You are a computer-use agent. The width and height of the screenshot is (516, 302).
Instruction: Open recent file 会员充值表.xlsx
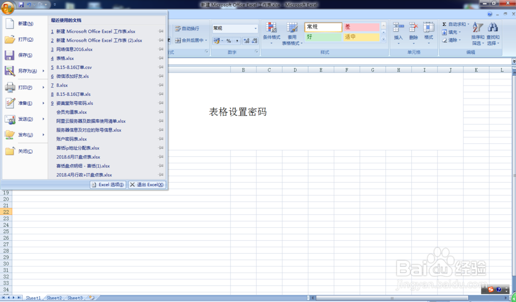[71, 112]
